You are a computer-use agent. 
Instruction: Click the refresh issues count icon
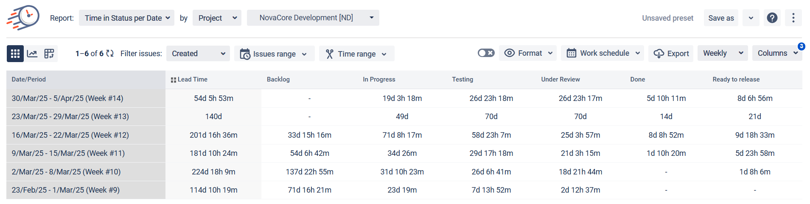pyautogui.click(x=110, y=54)
